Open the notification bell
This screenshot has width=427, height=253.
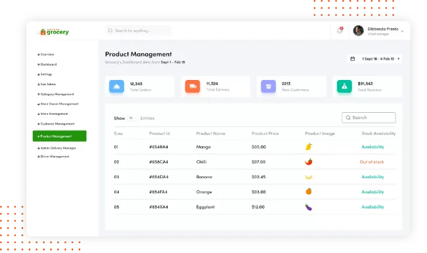[340, 30]
